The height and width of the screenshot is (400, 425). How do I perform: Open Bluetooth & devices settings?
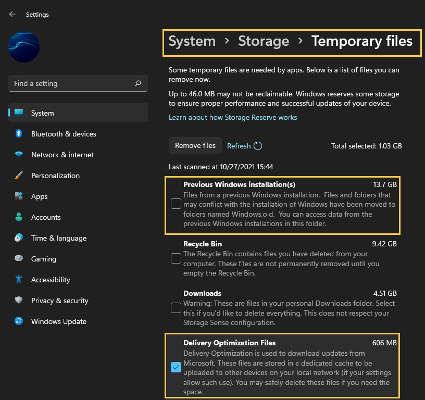pos(64,134)
